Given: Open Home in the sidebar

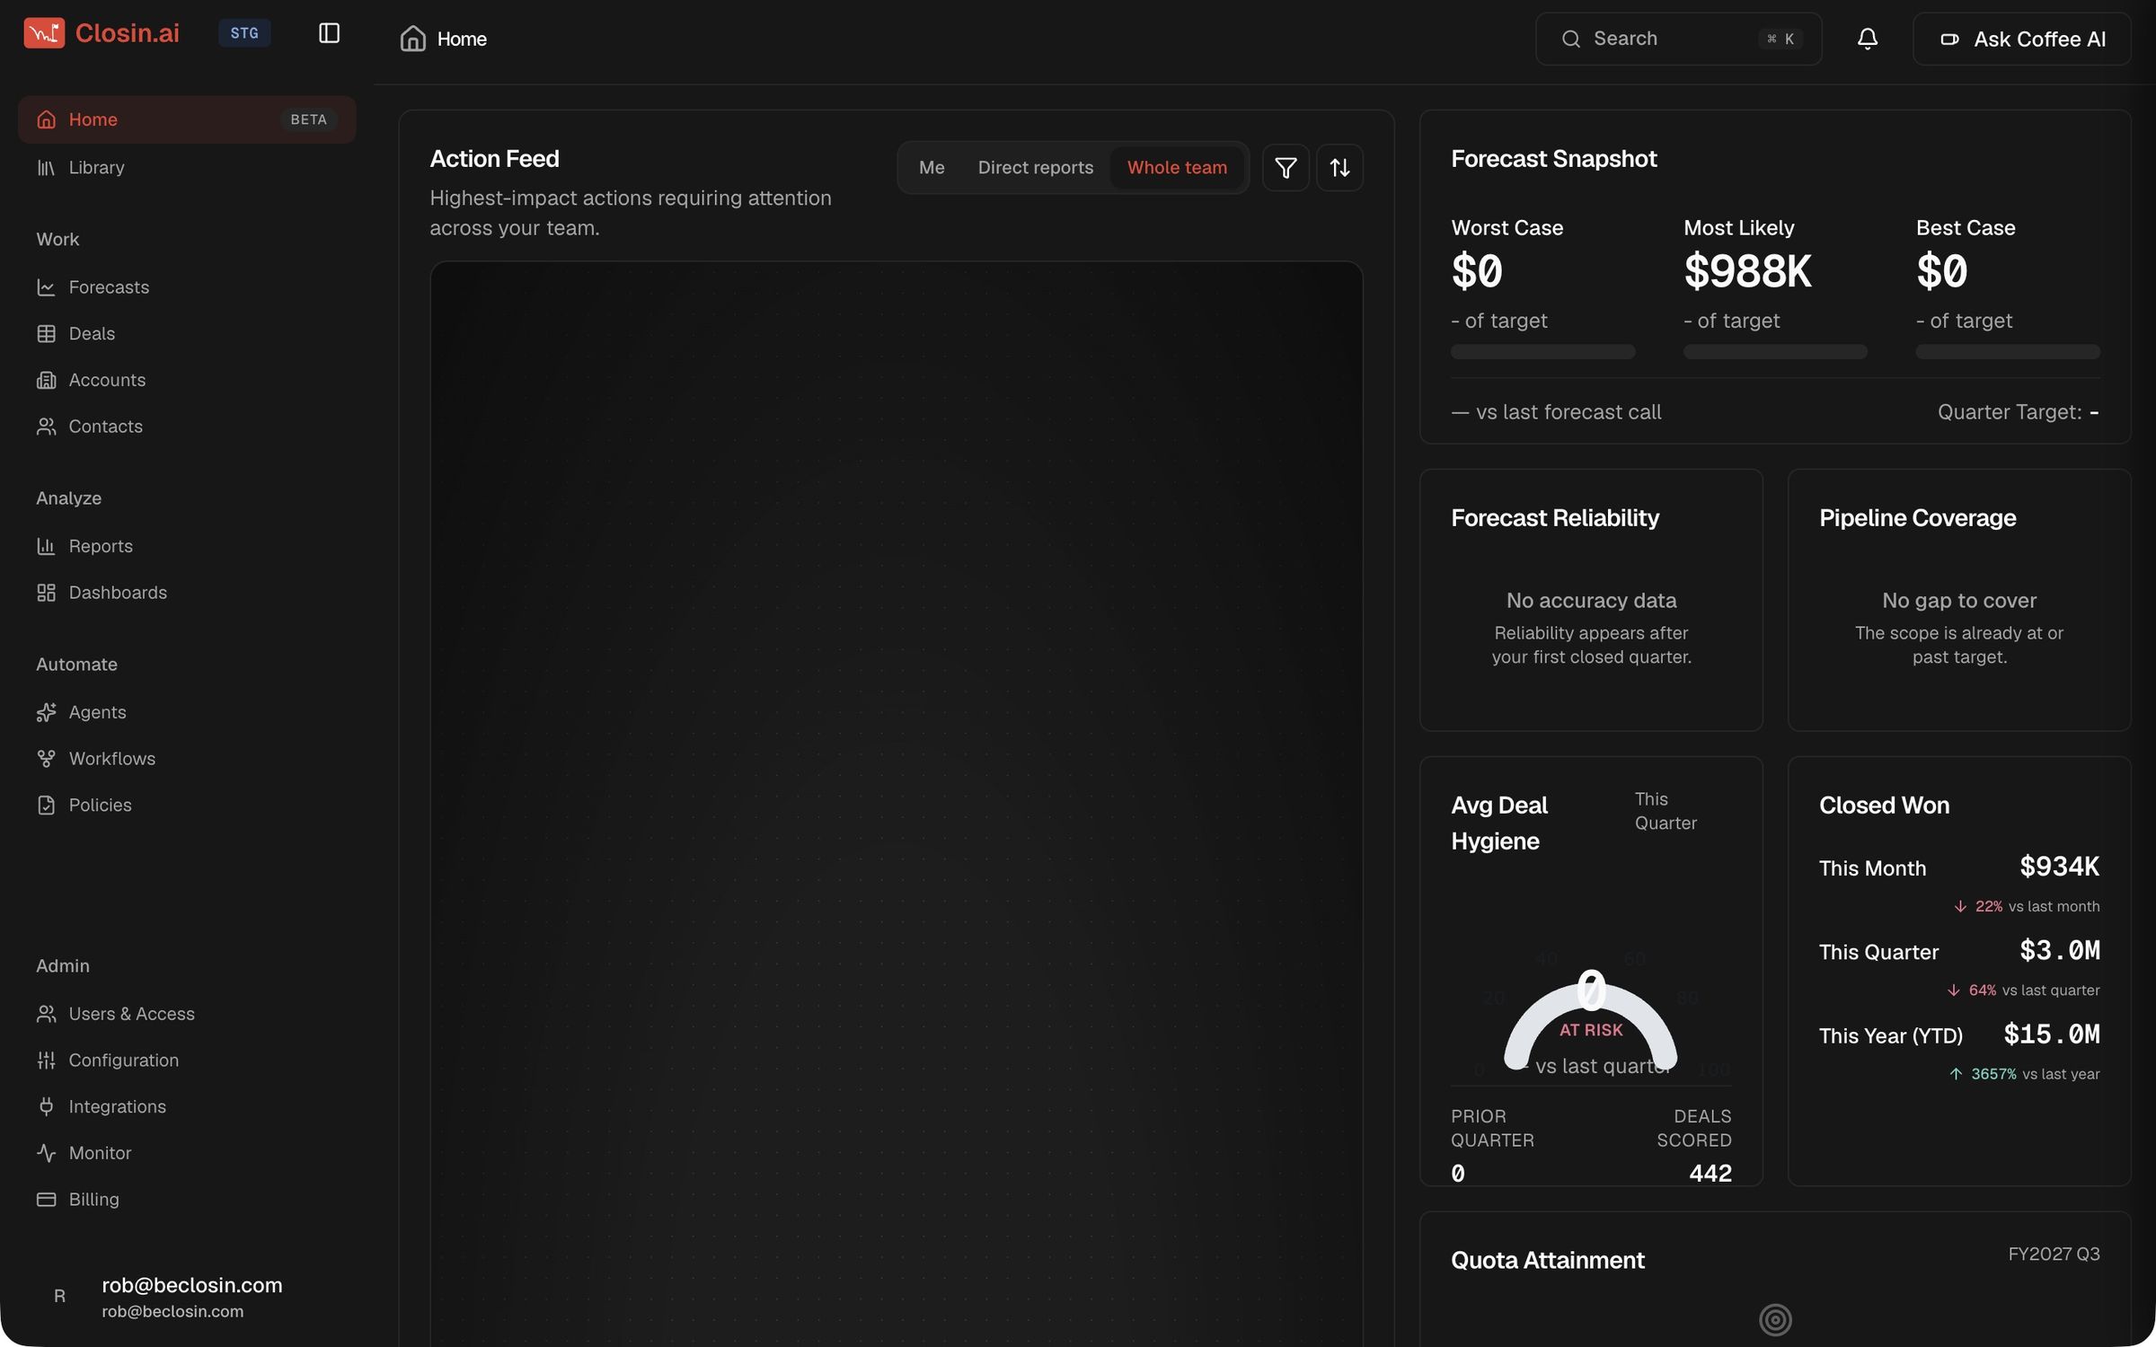Looking at the screenshot, I should coord(187,119).
